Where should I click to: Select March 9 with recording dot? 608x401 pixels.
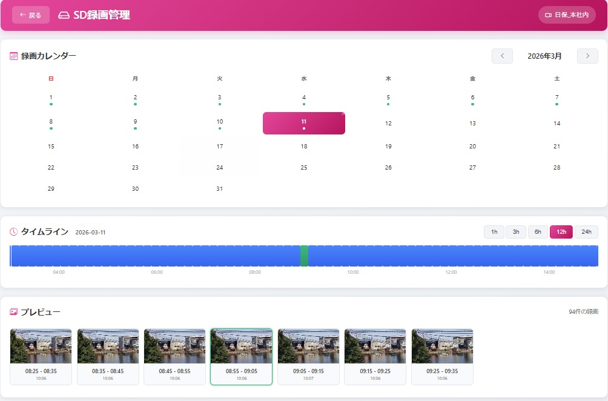(135, 123)
